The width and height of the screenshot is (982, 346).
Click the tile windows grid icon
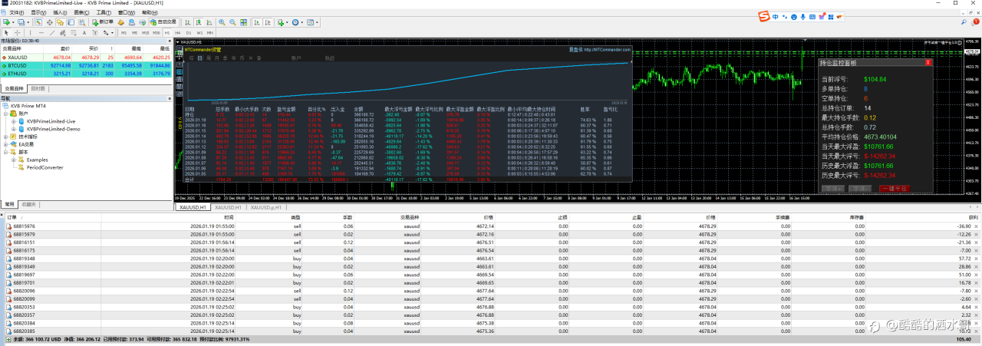pyautogui.click(x=243, y=22)
